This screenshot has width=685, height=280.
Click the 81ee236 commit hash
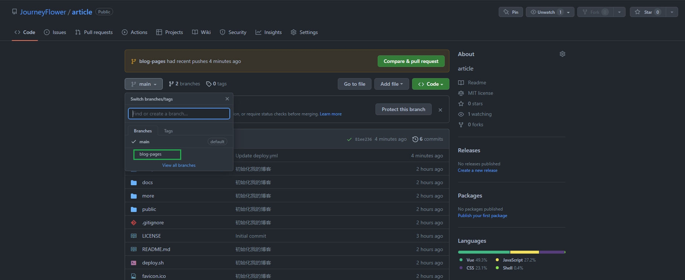click(x=364, y=139)
